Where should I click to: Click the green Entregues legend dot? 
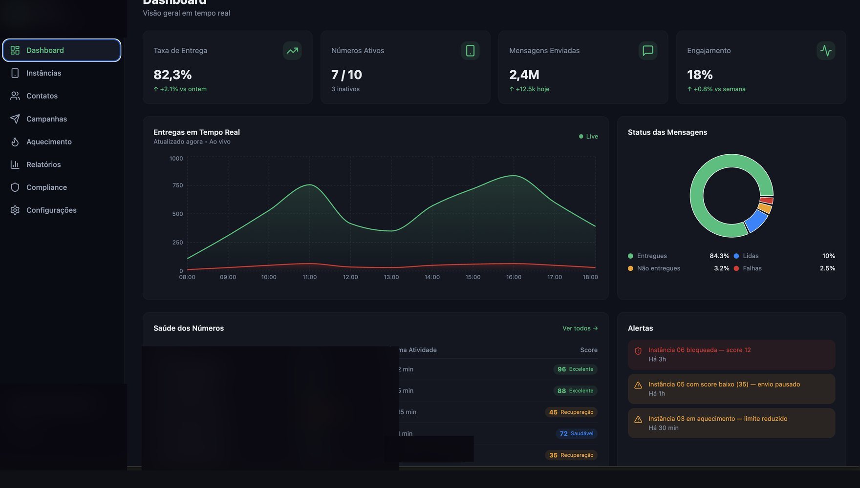[x=630, y=256]
